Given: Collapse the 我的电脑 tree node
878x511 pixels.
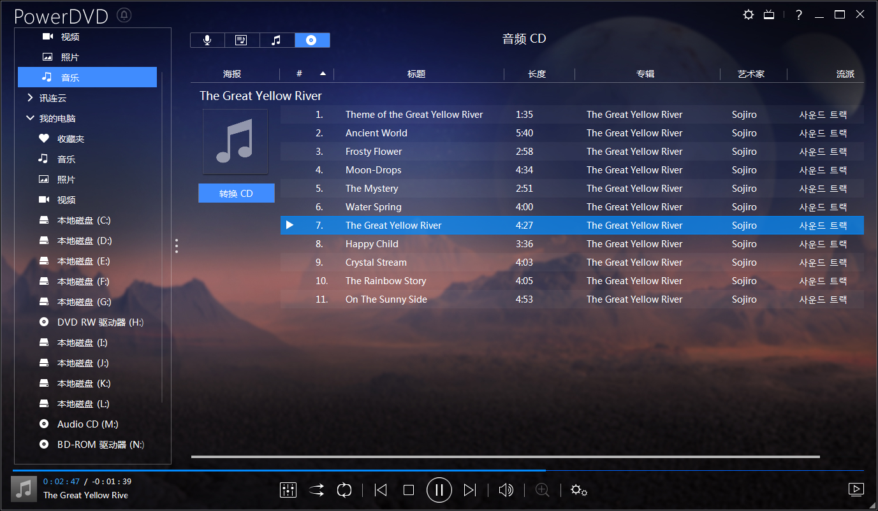Looking at the screenshot, I should click(30, 119).
